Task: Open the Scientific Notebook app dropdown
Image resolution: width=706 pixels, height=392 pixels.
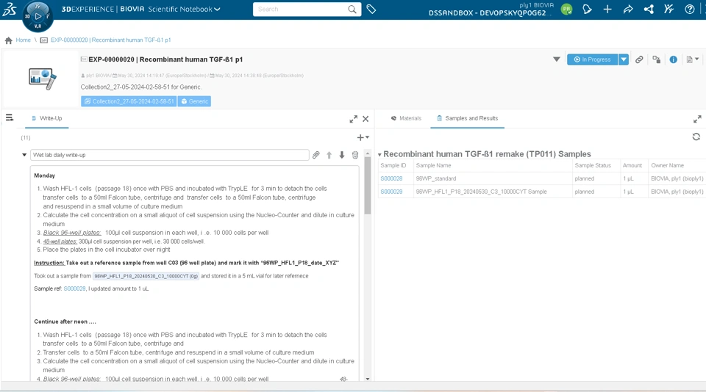Action: coord(217,9)
